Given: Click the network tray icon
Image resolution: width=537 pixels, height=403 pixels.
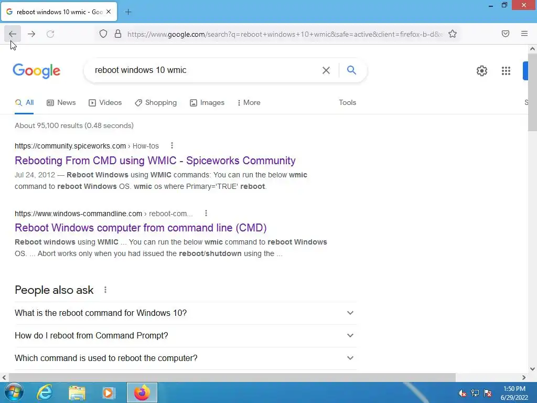Looking at the screenshot, I should point(475,393).
